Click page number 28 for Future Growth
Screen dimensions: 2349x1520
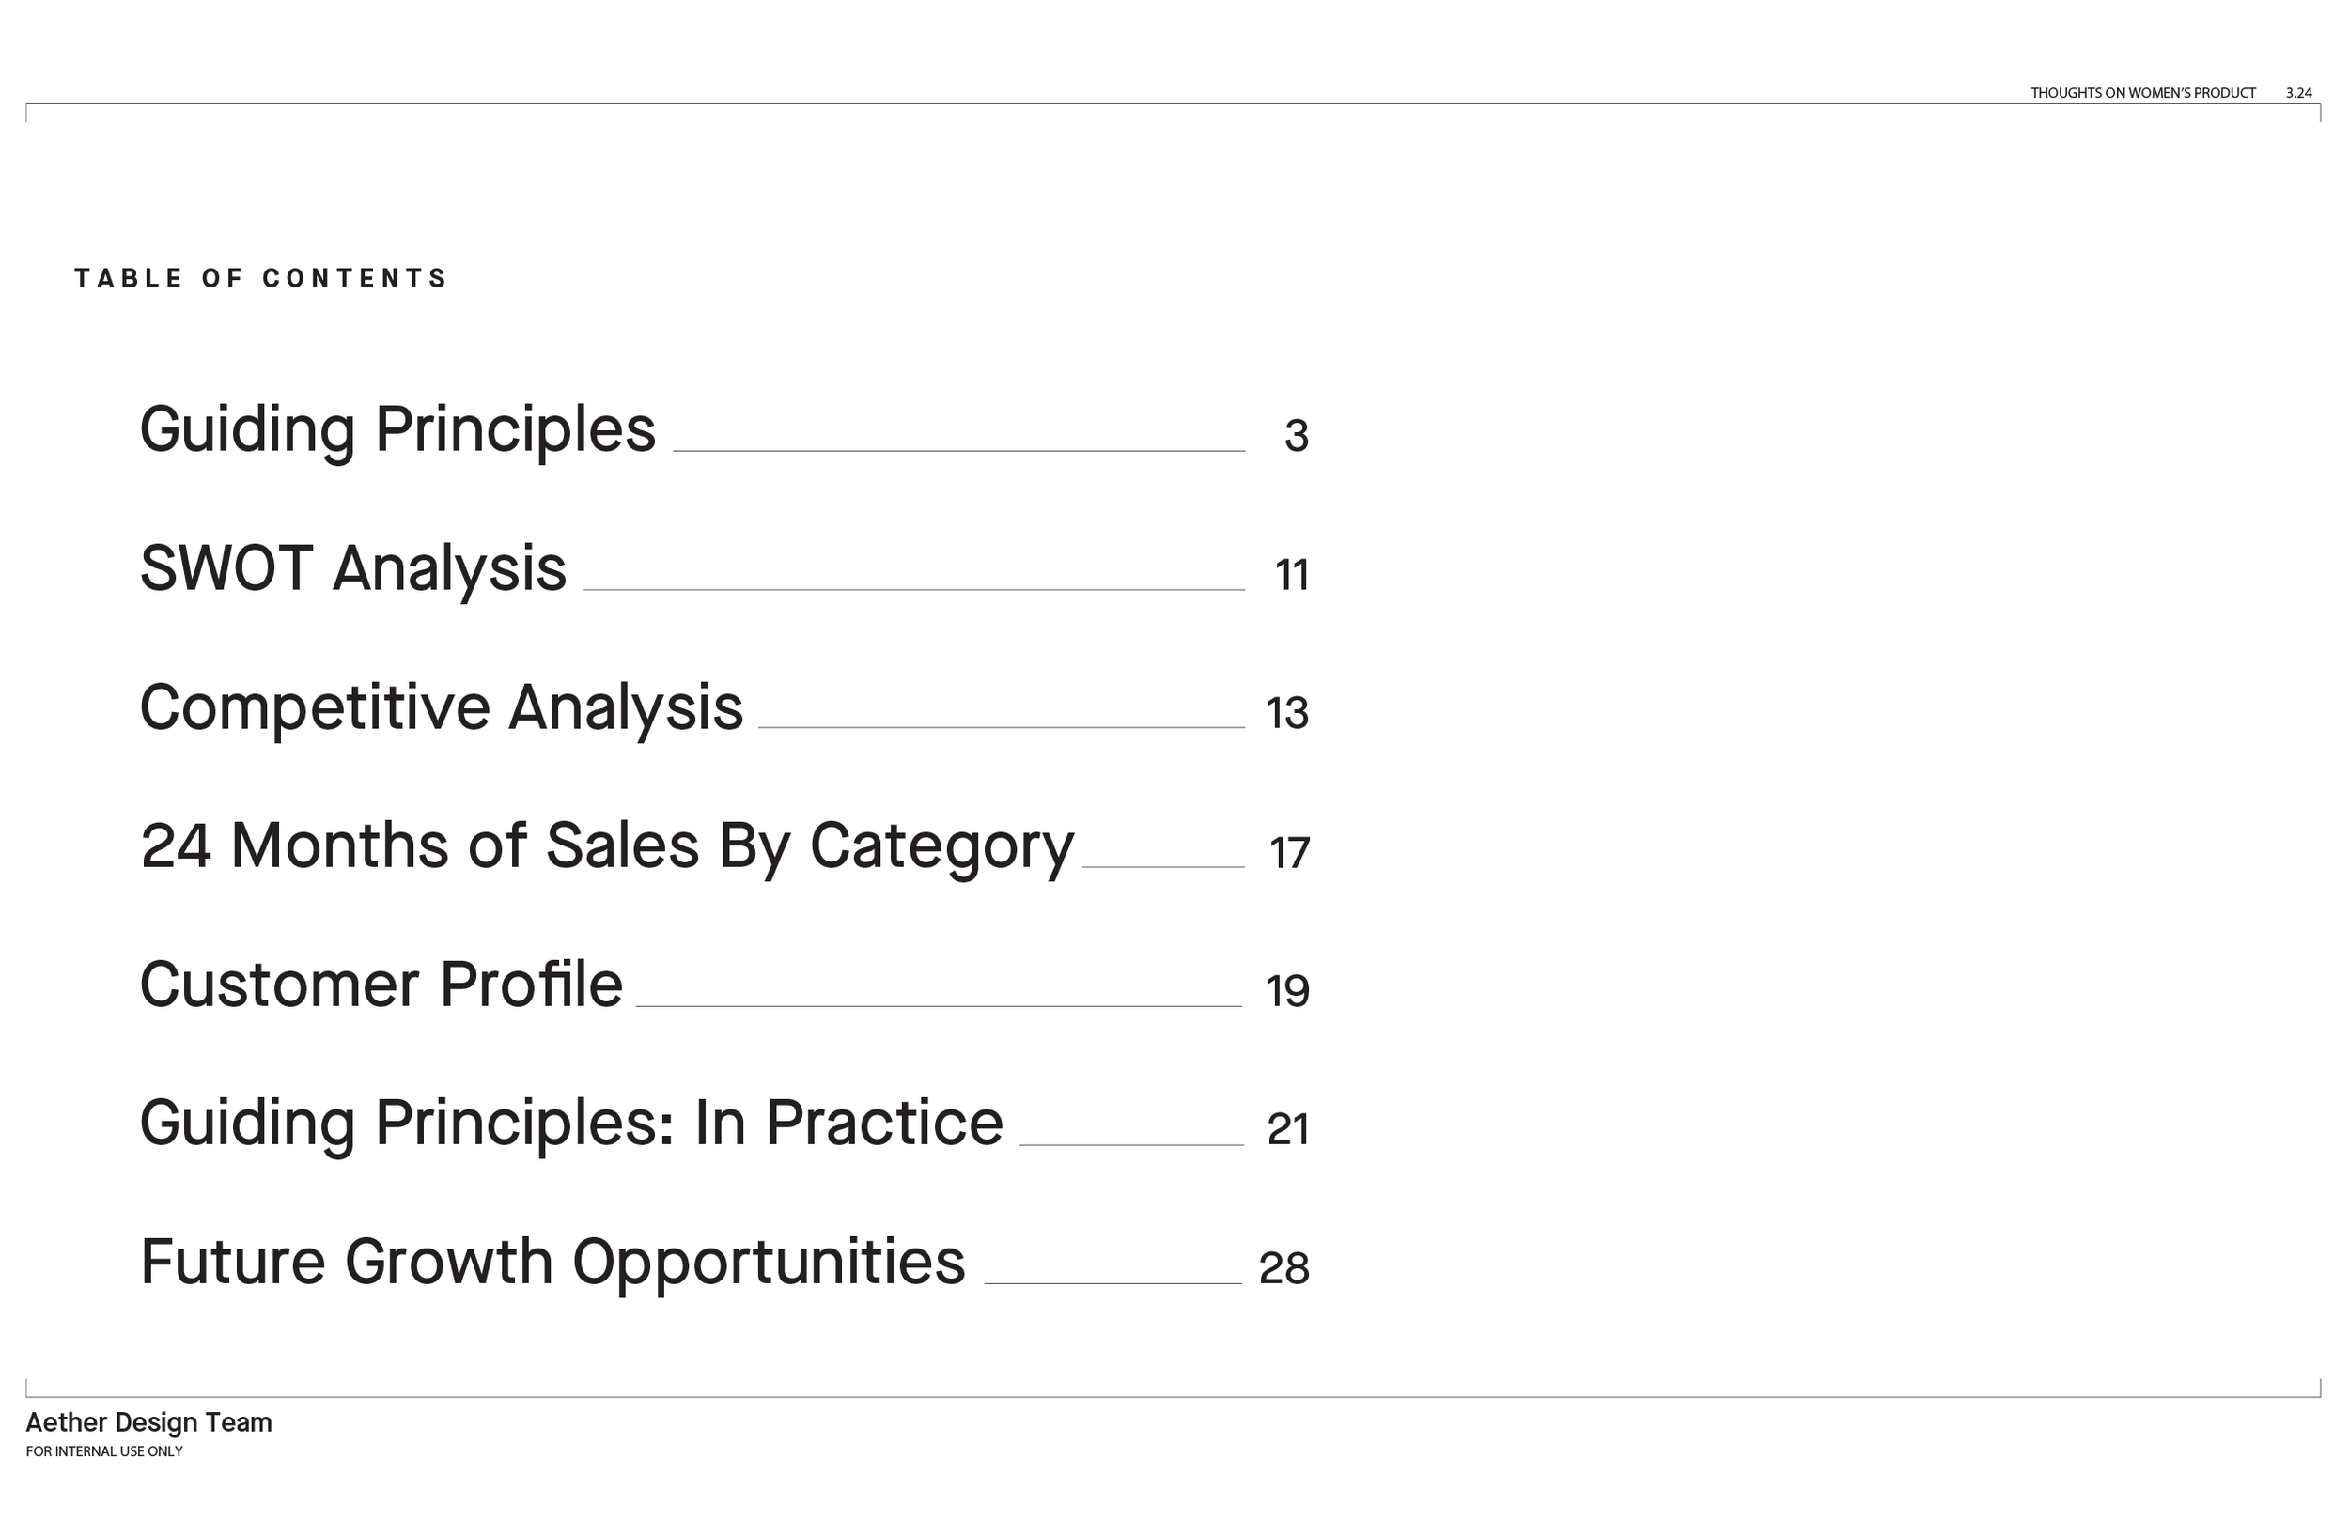(1284, 1269)
